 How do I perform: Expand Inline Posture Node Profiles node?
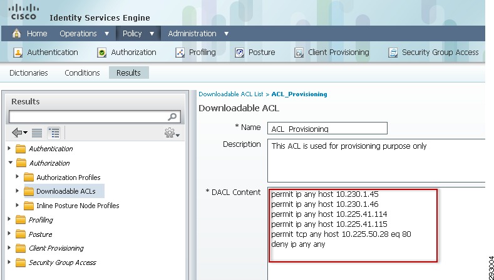tap(18, 205)
